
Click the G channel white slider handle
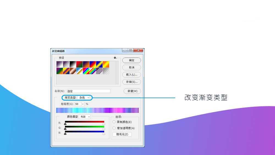click(x=104, y=129)
